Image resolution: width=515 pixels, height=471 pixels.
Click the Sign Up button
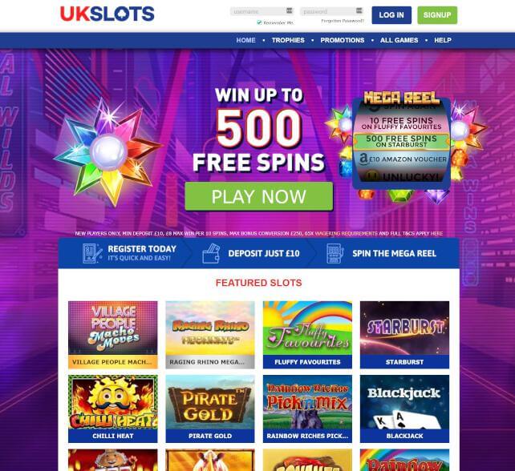point(437,15)
